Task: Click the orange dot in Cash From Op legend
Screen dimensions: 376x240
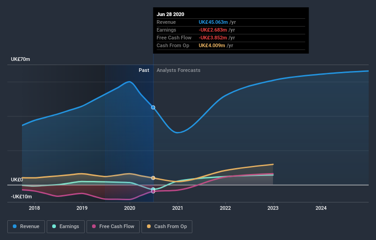Action: 149,226
